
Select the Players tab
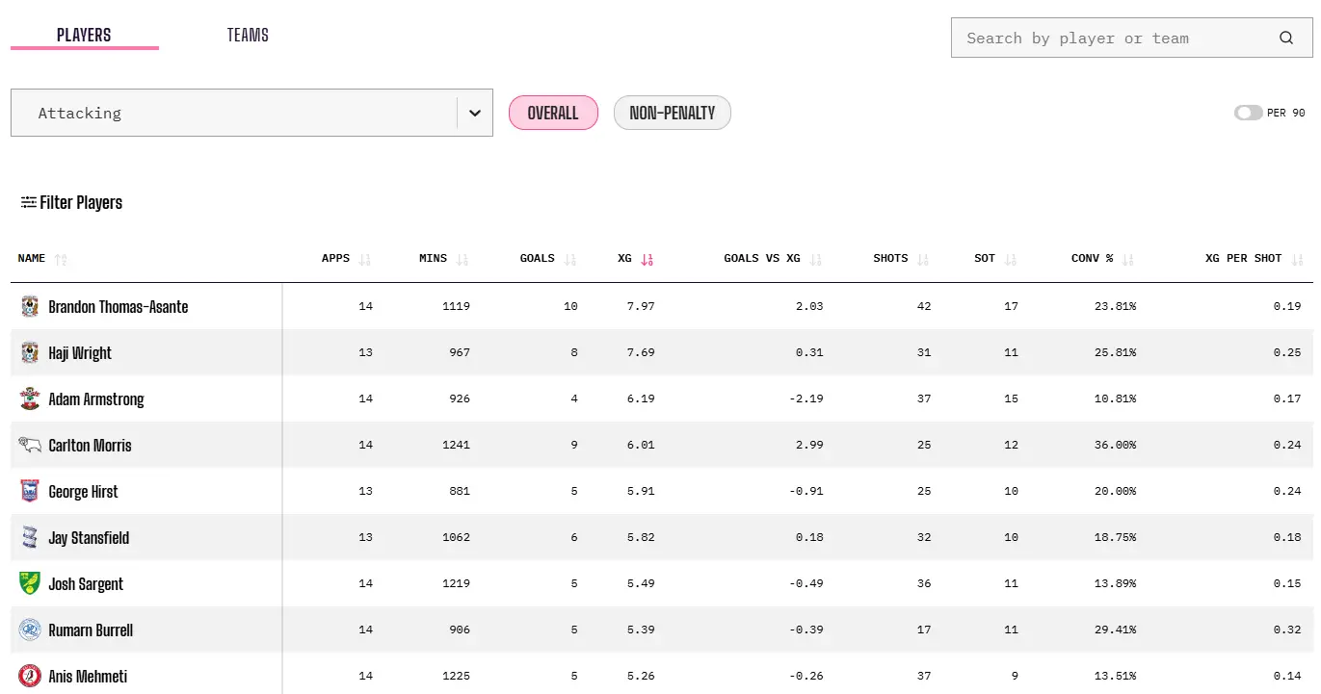coord(84,36)
